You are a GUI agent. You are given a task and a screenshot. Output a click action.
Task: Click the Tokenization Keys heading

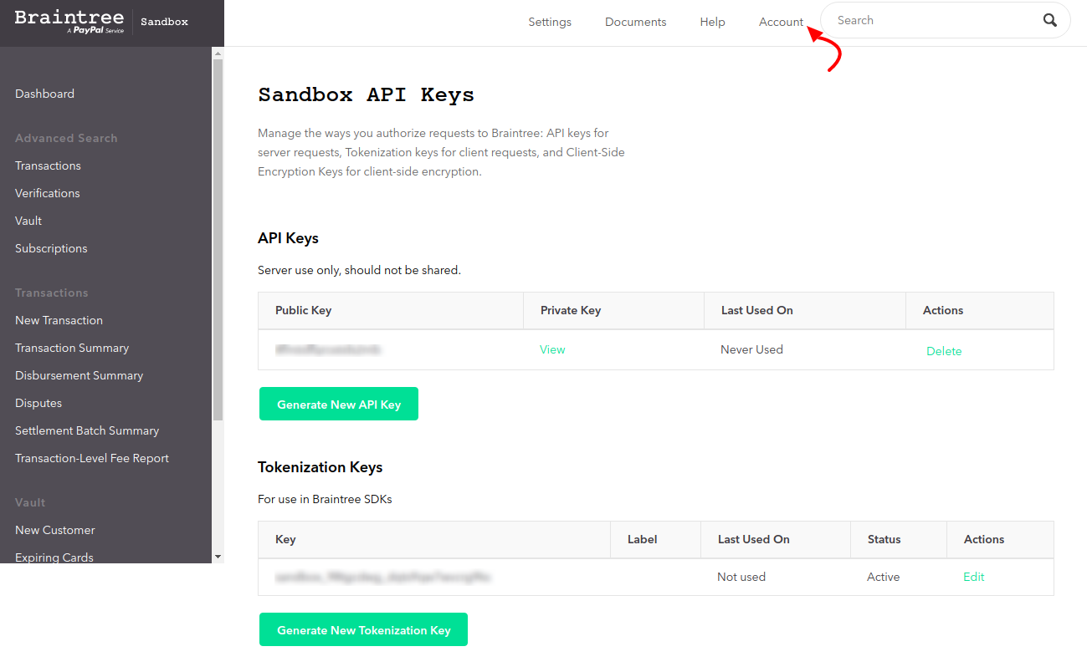(x=320, y=467)
